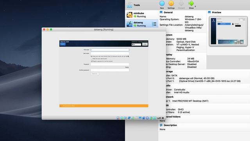Image resolution: width=250 pixels, height=141 pixels.
Task: Click the network status icon
Action: tap(129, 118)
